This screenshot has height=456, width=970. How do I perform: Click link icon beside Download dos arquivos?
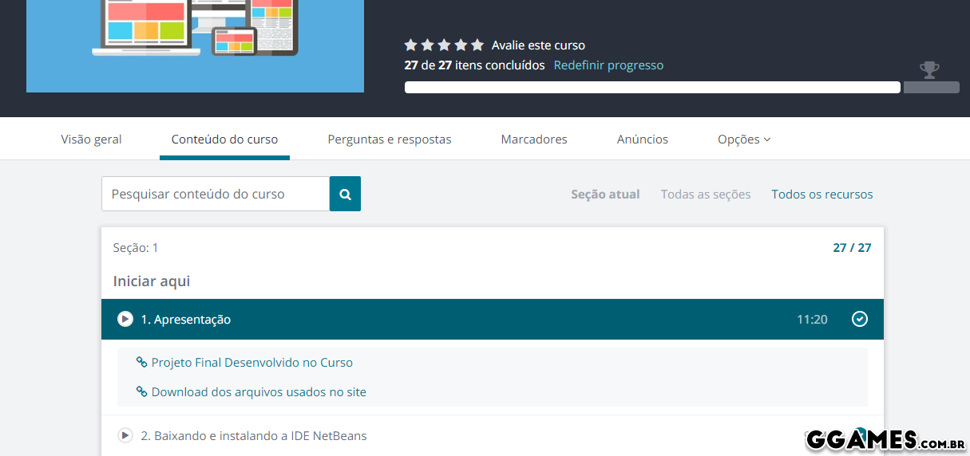pos(141,391)
